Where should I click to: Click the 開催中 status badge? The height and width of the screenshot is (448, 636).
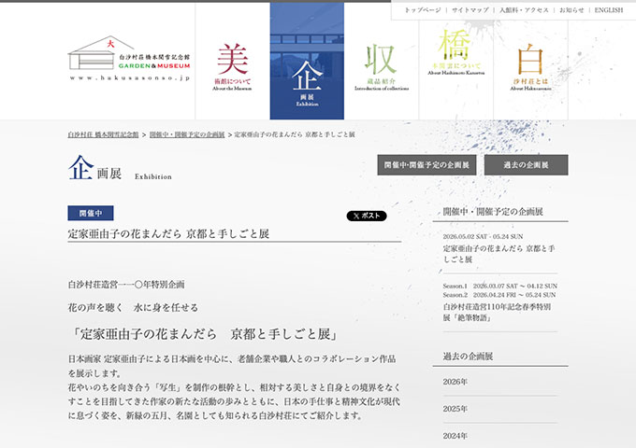coord(91,213)
